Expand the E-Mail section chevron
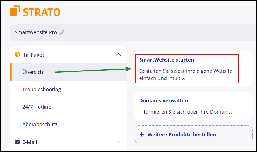The width and height of the screenshot is (257, 152). 118,142
